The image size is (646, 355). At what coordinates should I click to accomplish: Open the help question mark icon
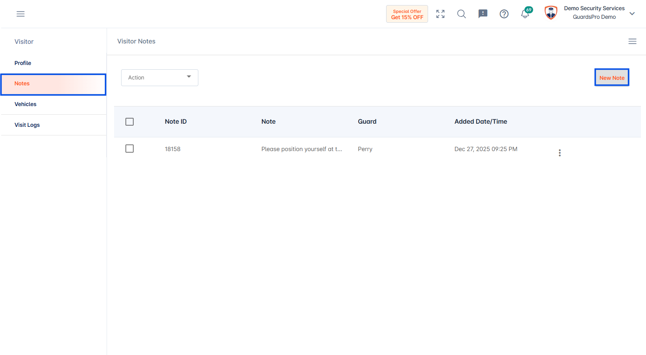click(504, 14)
